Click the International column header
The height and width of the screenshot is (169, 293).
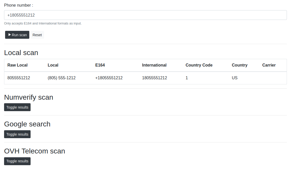(x=154, y=65)
